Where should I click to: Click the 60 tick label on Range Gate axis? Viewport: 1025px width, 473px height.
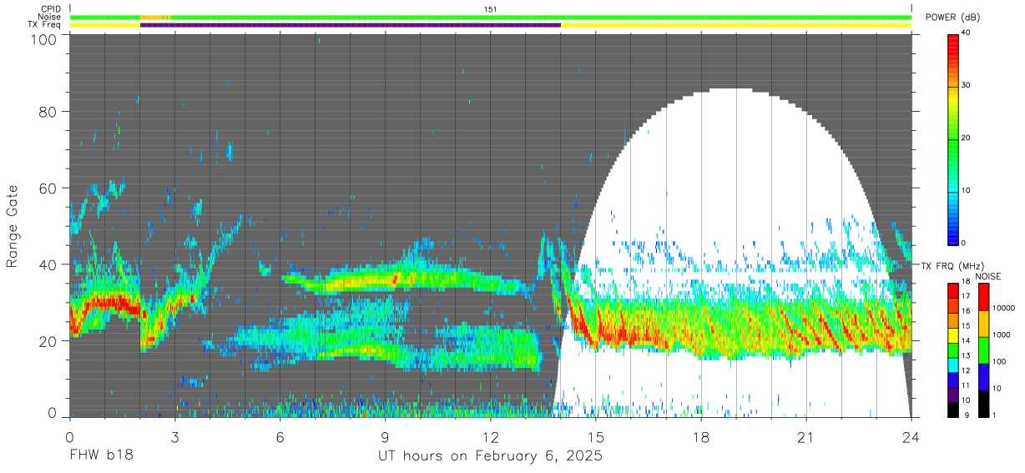click(48, 189)
